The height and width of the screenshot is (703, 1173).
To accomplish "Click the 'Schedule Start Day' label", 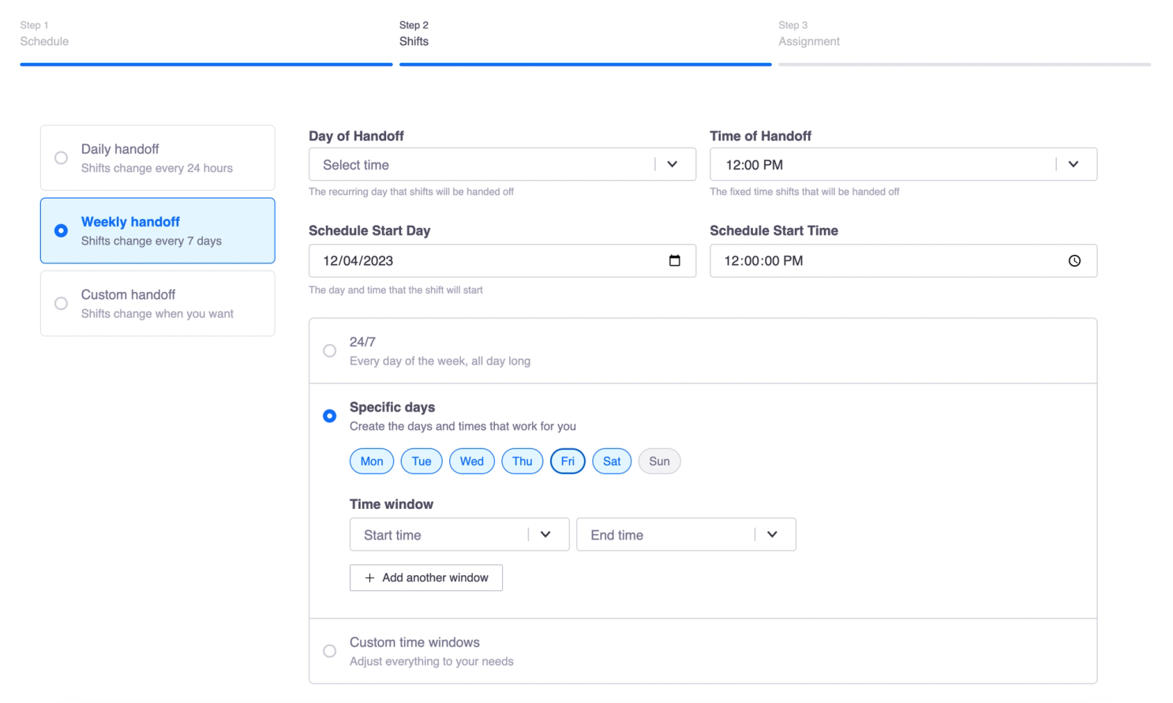I will [x=369, y=230].
